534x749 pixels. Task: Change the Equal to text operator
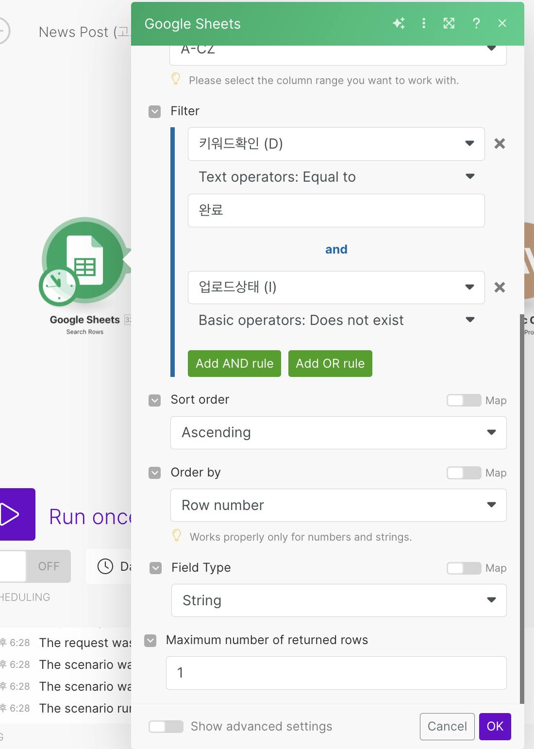[x=336, y=177]
